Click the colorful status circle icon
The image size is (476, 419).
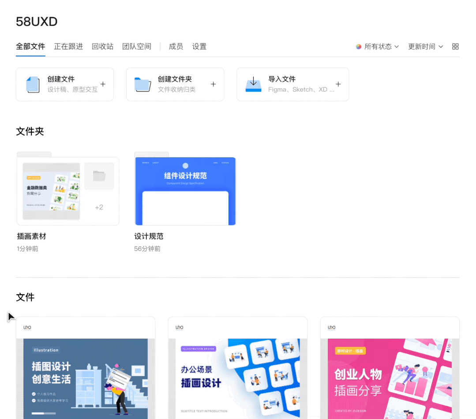tap(359, 46)
